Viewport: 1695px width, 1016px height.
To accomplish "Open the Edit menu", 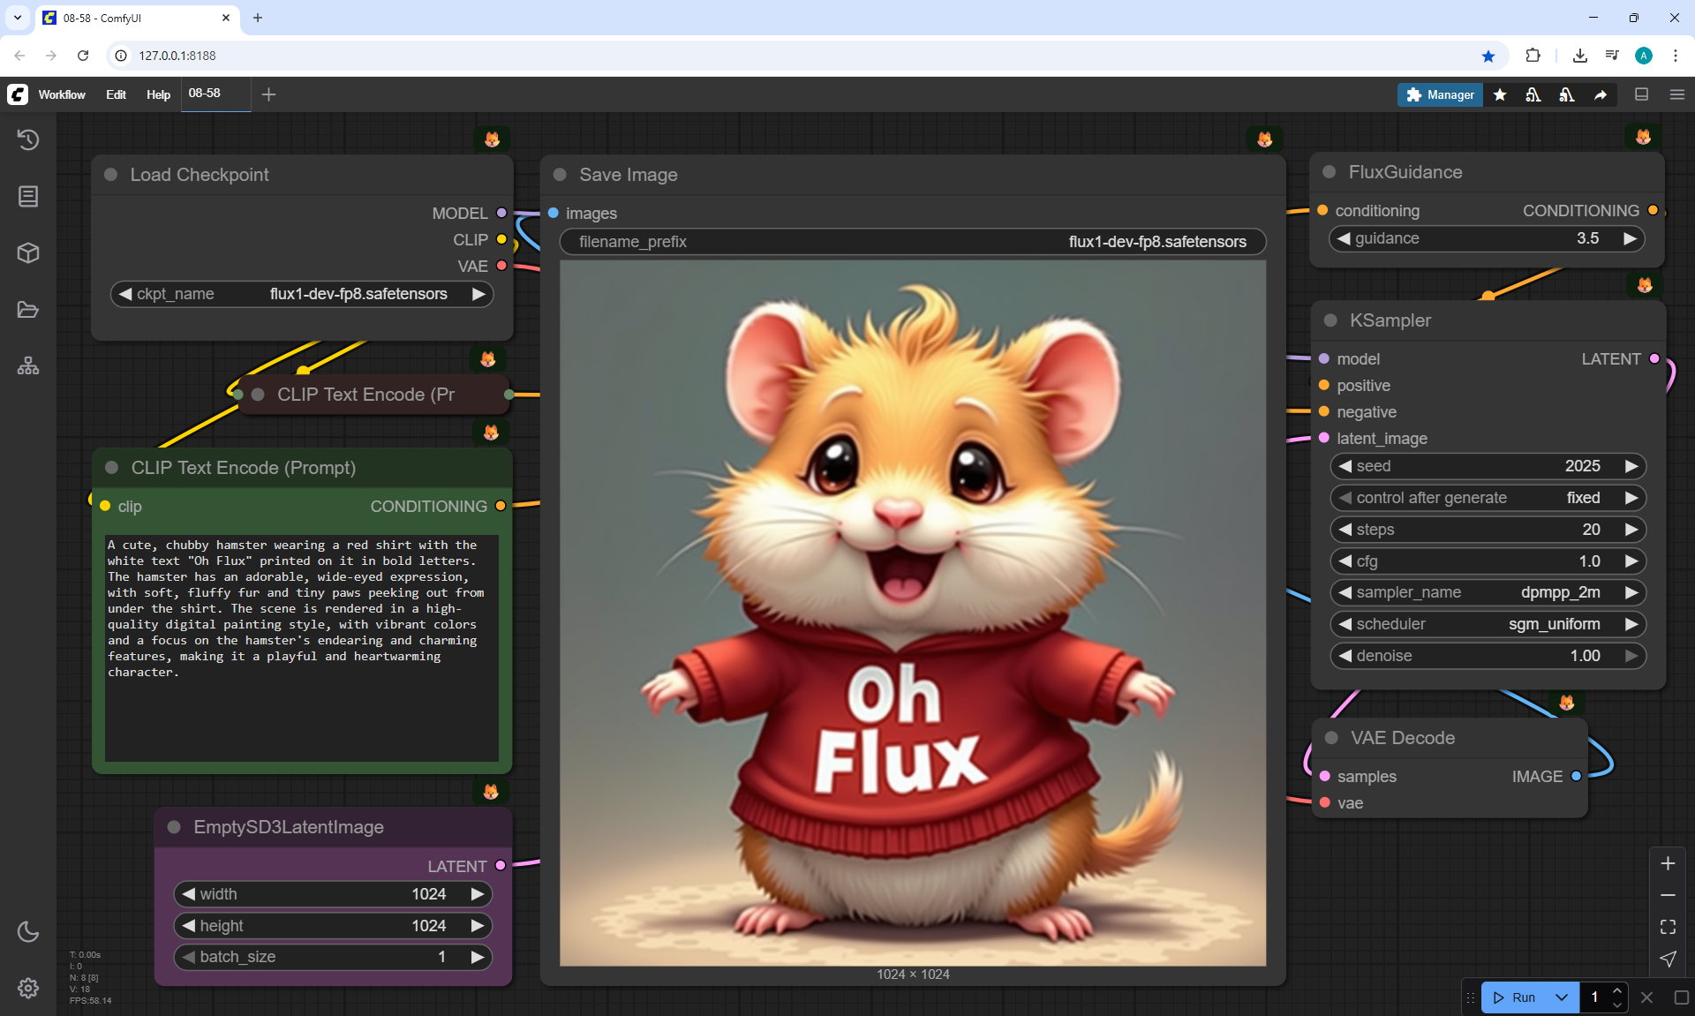I will [x=116, y=94].
